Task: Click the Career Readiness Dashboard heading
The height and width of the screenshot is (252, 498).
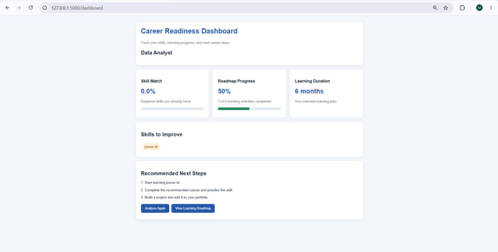Action: point(189,31)
